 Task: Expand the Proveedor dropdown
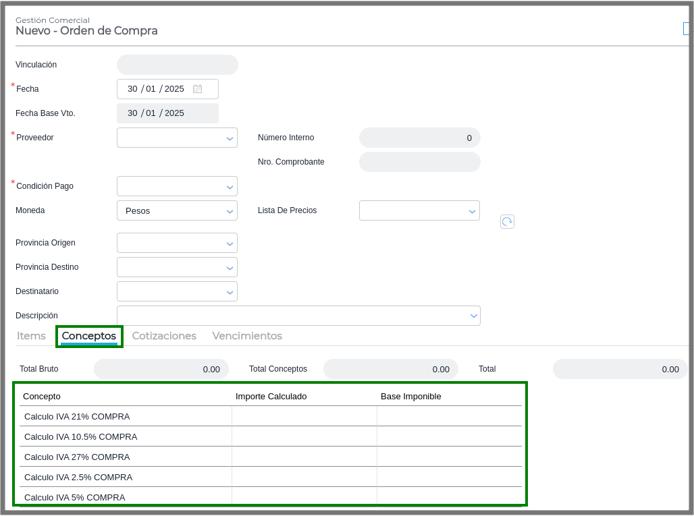click(x=230, y=138)
